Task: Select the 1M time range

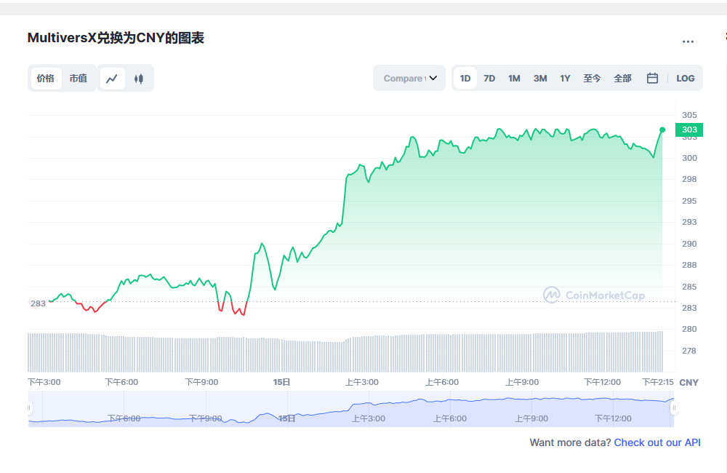Action: pyautogui.click(x=514, y=78)
